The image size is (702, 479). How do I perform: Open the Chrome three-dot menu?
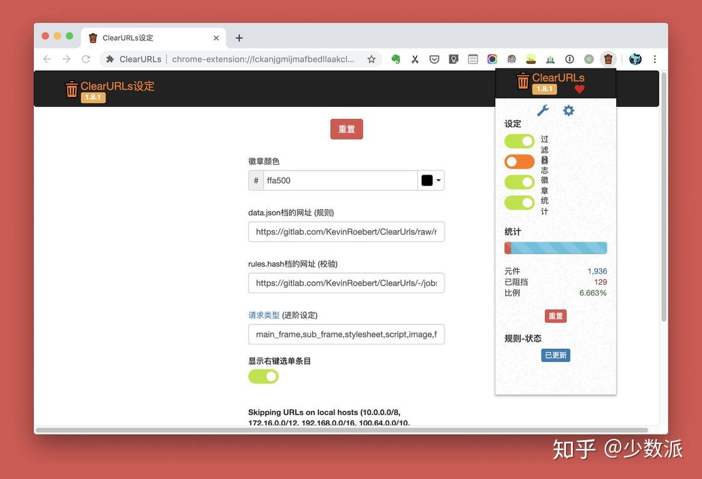[x=654, y=59]
